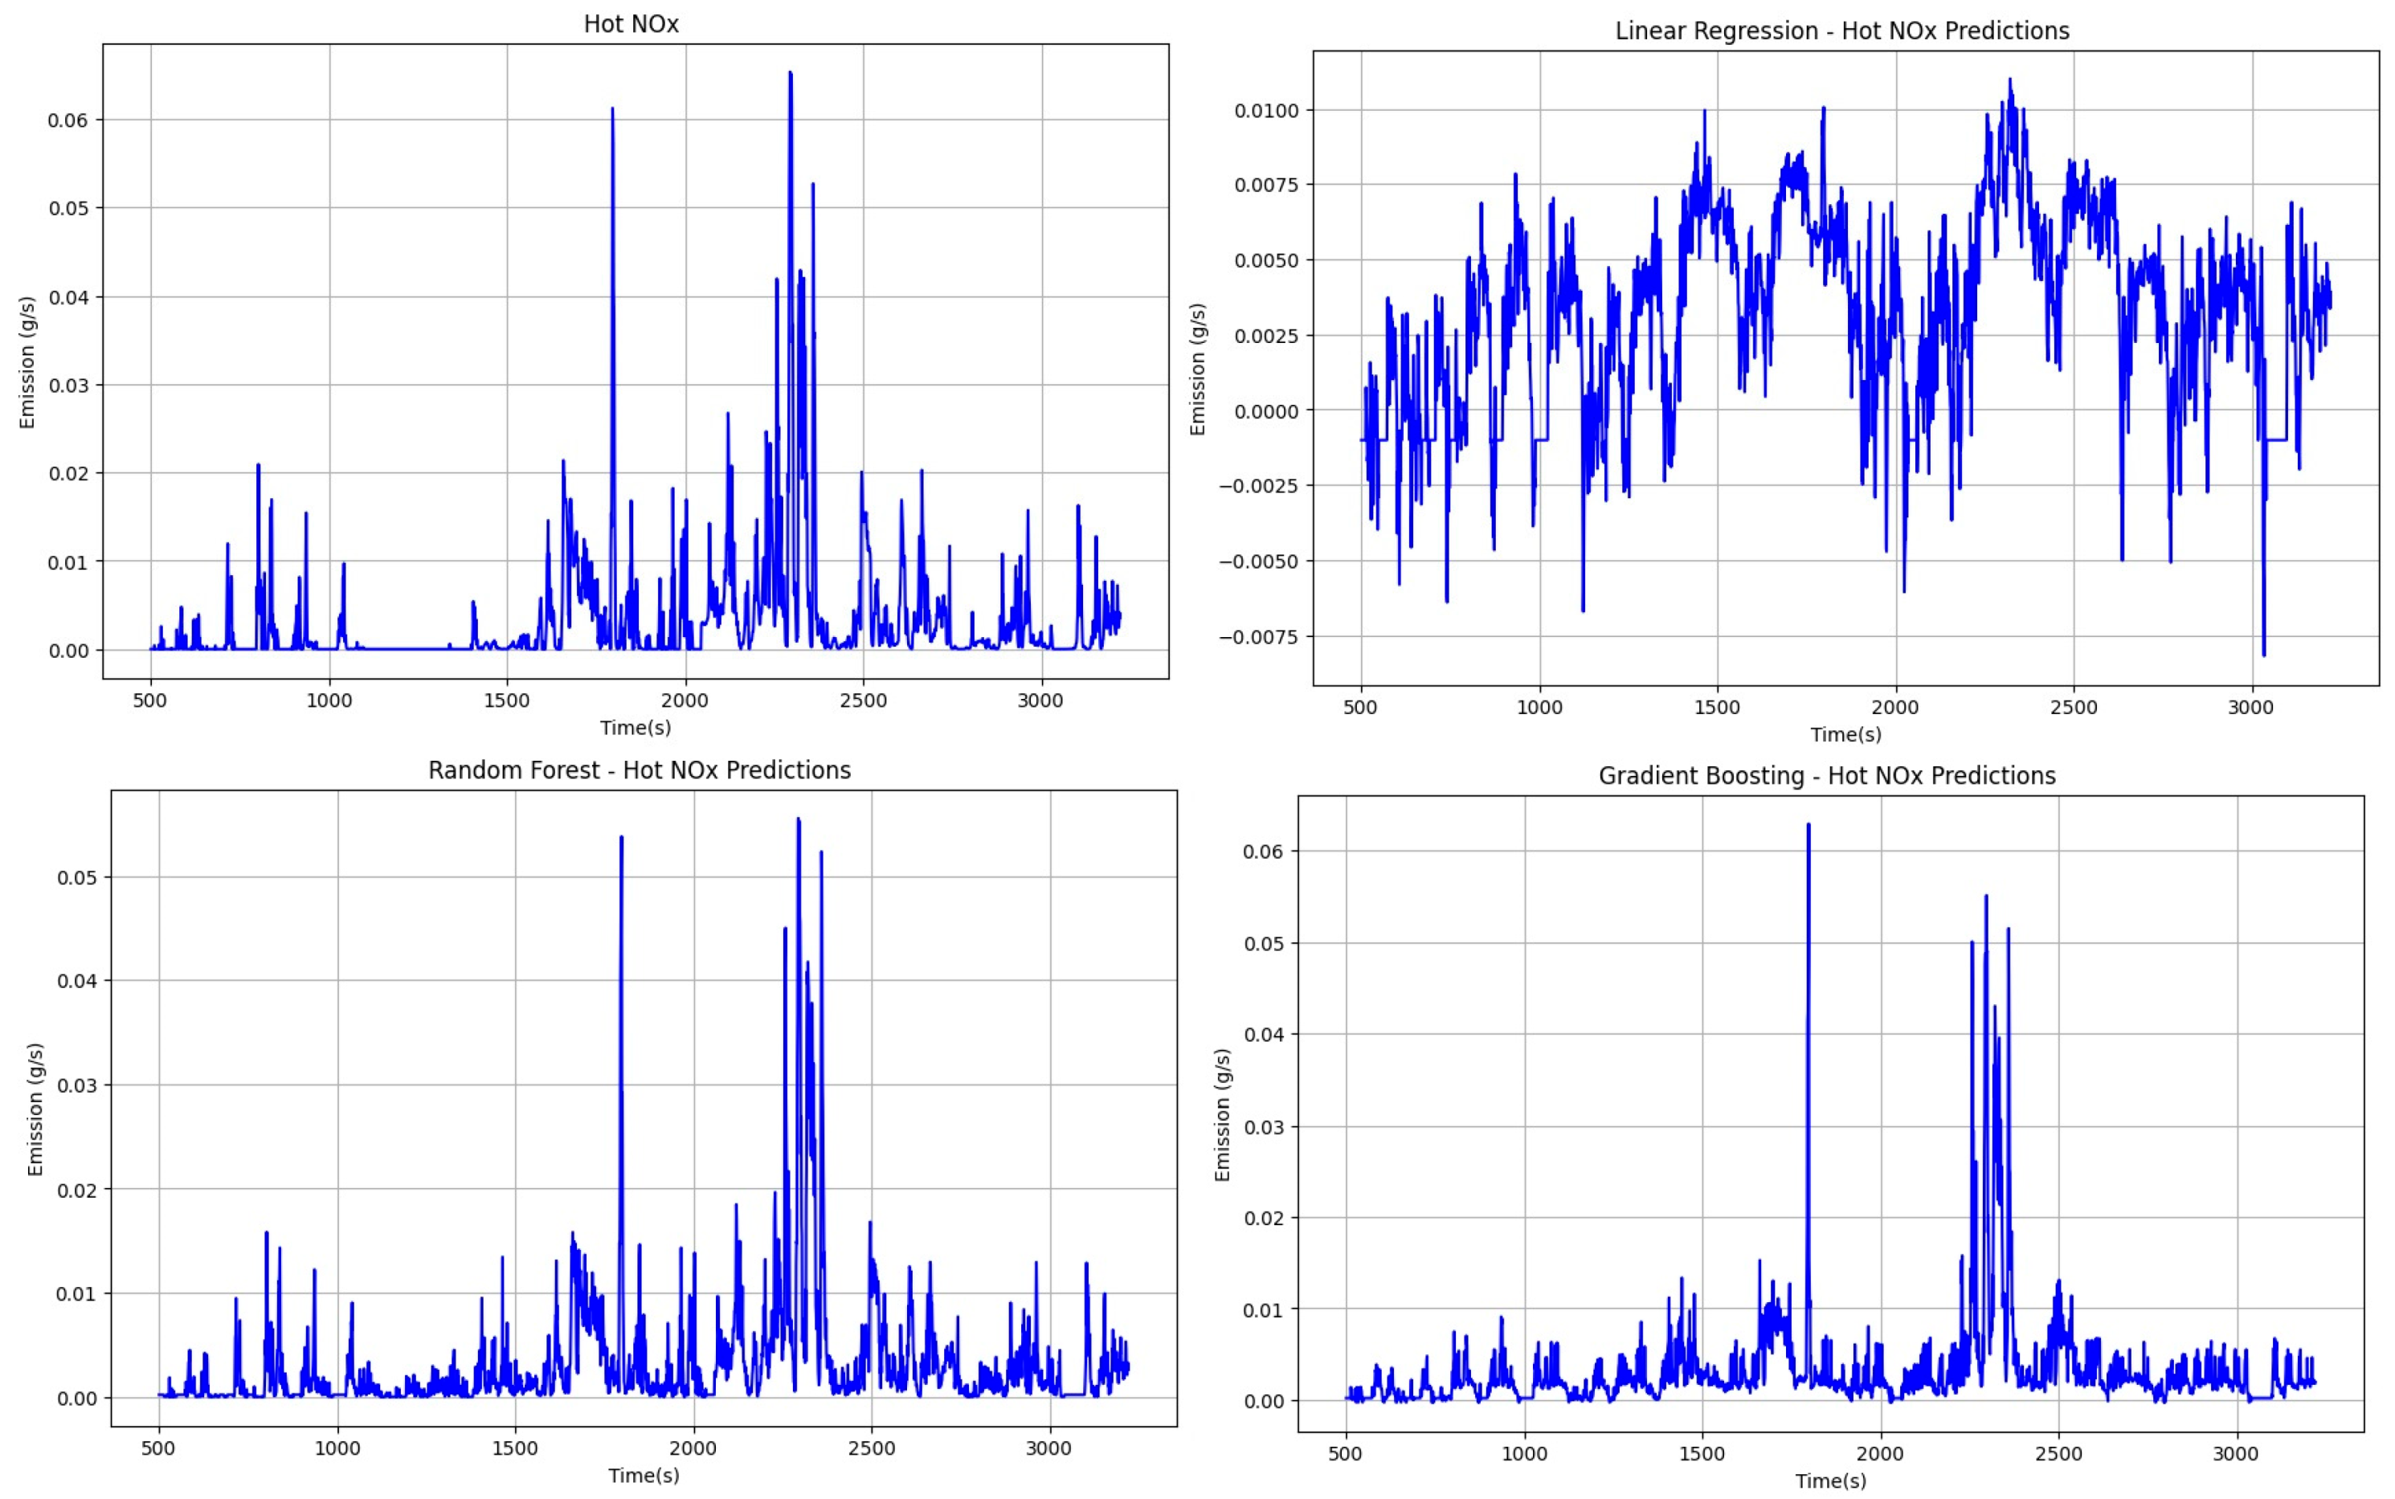Click the Time(s) label under Gradient Boosting plot
Screen dimensions: 2395x1499
1831,1481
